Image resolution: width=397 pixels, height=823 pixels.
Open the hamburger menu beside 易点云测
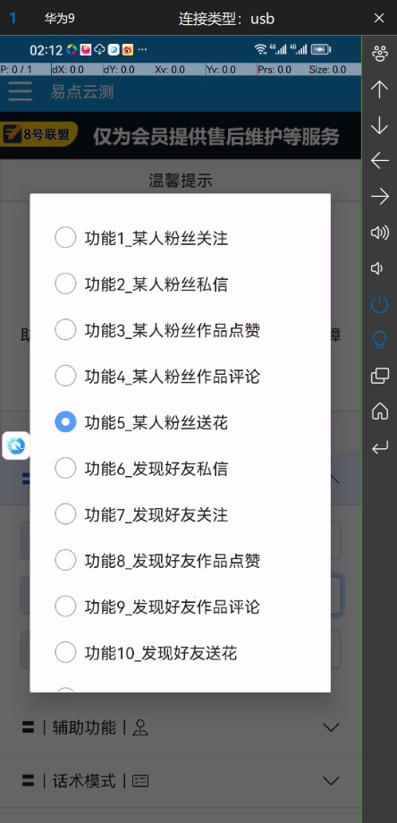(20, 92)
